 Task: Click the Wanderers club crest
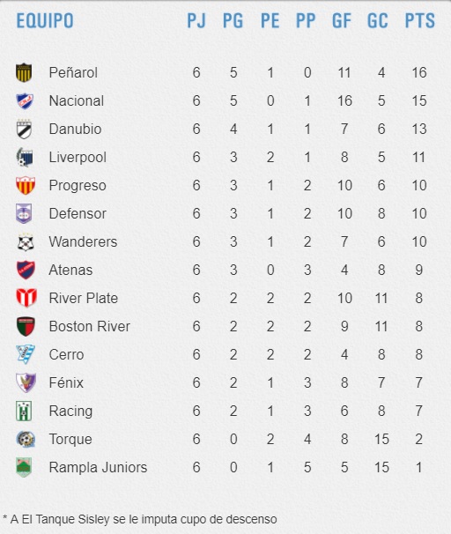coord(26,242)
